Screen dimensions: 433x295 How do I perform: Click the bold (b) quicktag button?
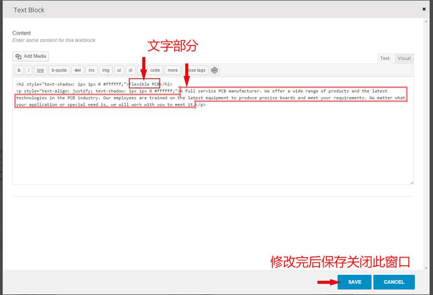pyautogui.click(x=19, y=70)
